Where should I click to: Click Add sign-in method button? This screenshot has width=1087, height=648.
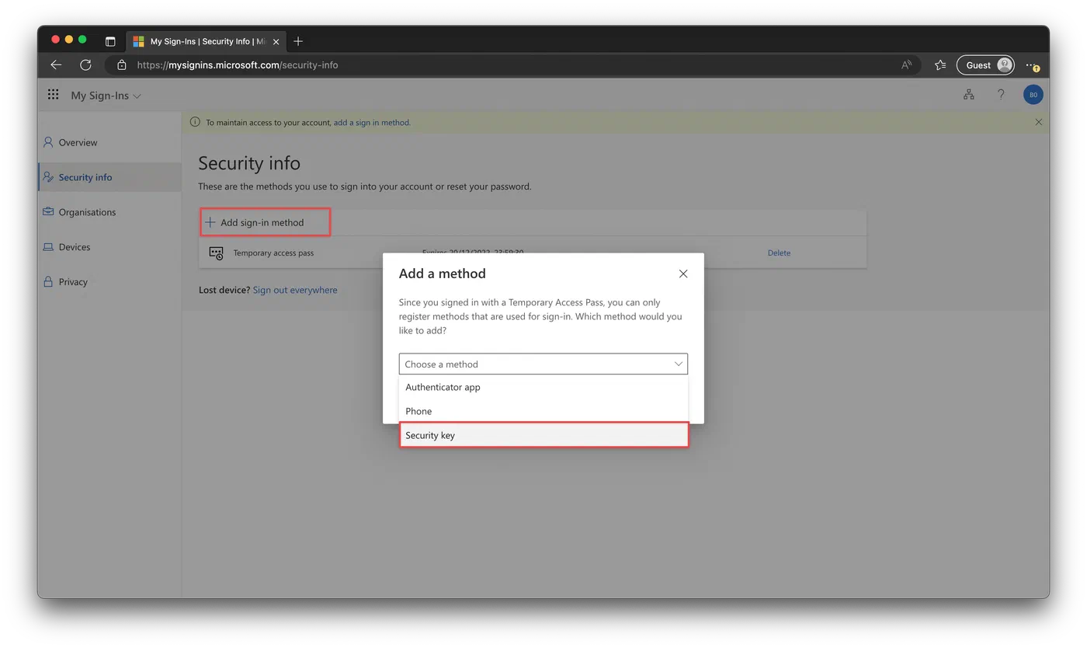[x=265, y=222]
